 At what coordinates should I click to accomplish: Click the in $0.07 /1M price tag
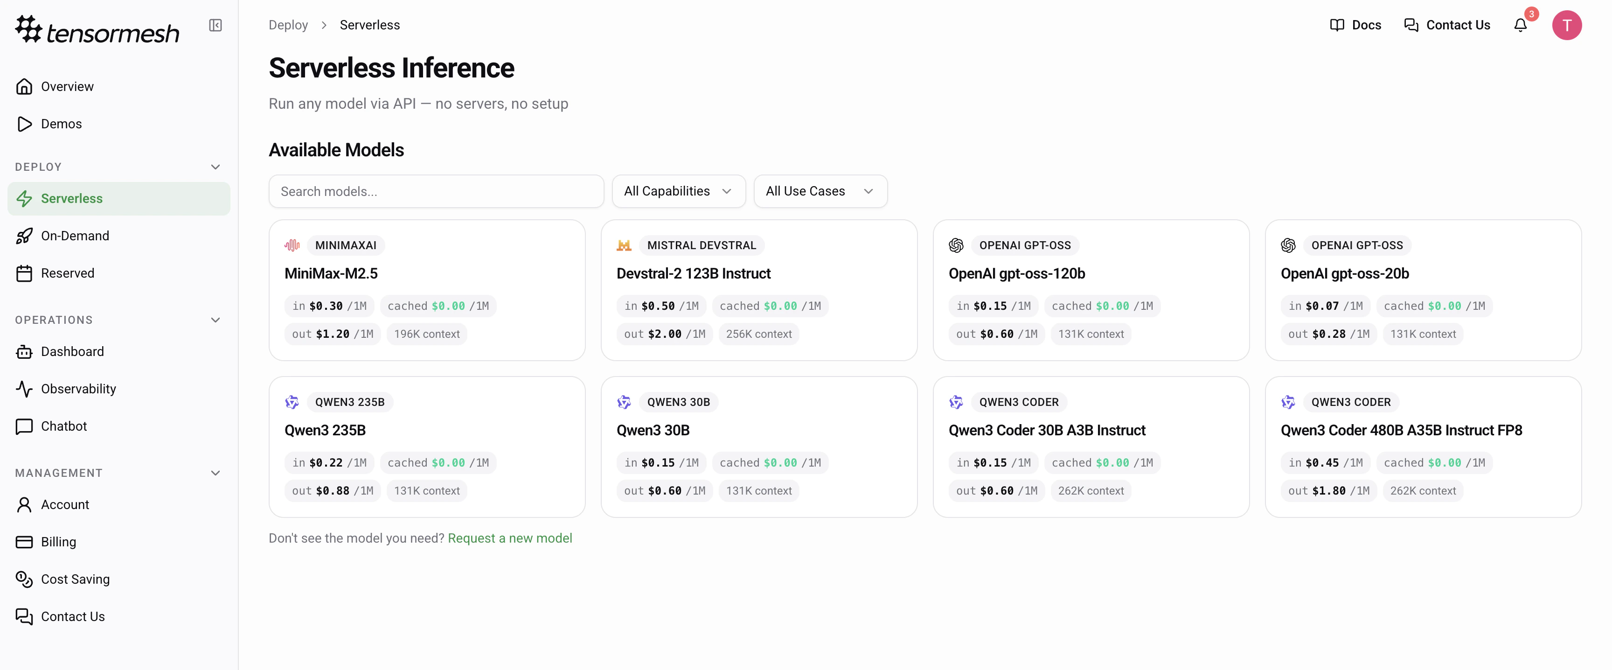coord(1326,306)
